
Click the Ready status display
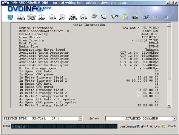(x=64, y=126)
